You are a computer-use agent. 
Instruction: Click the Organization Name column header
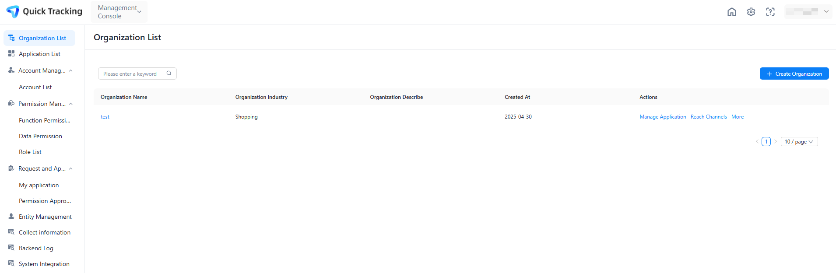pos(124,97)
